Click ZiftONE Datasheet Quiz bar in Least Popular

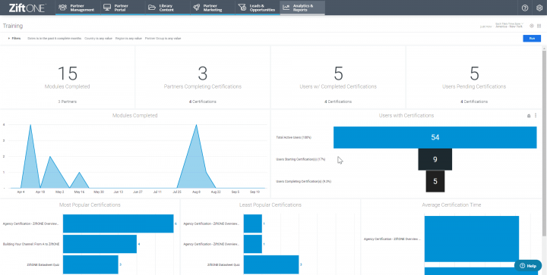(x=271, y=264)
